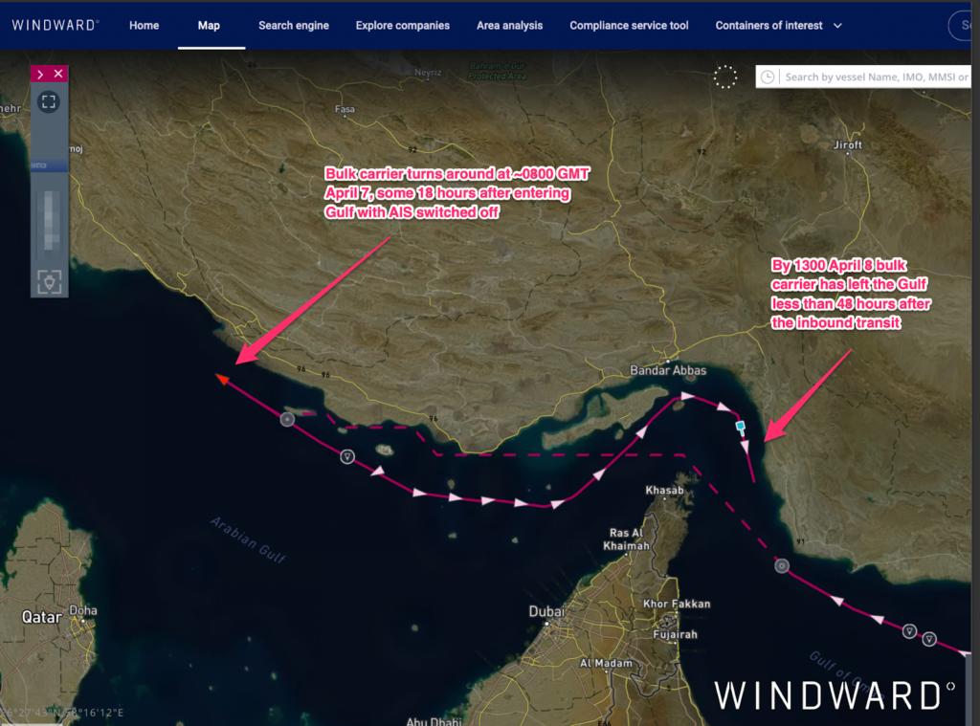Click the circled event marker on the Arabian Gulf track
980x726 pixels.
tap(287, 418)
